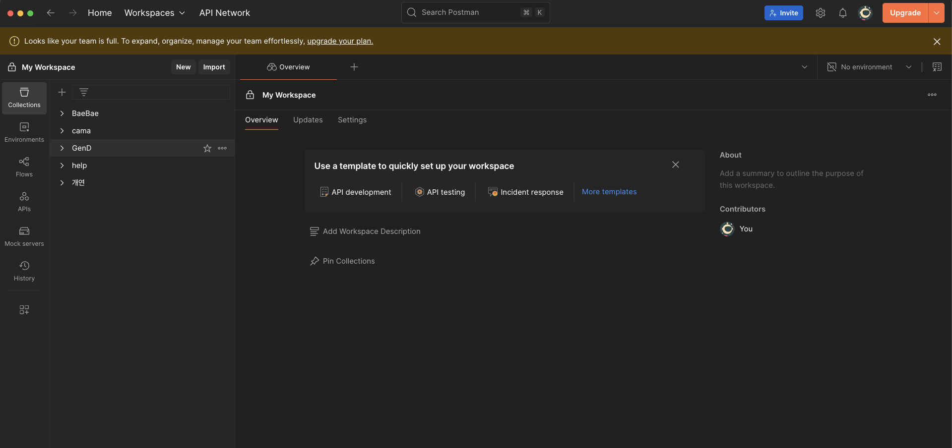Switch to the Settings tab
This screenshot has height=448, width=952.
coord(352,120)
